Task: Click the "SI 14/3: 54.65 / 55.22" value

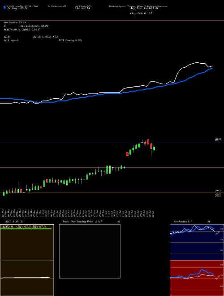Action: [34, 26]
